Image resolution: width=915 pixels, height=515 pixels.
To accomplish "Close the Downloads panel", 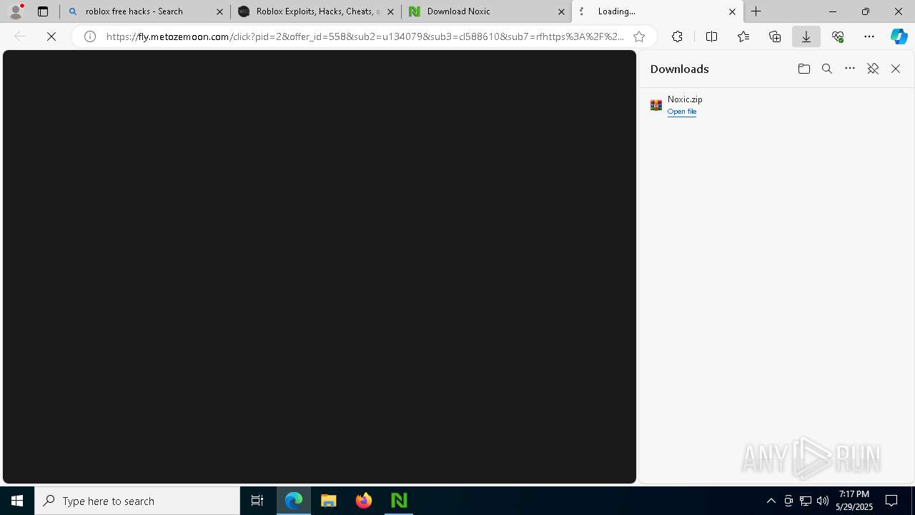I will 896,69.
